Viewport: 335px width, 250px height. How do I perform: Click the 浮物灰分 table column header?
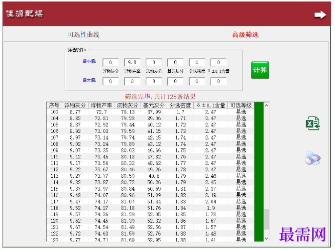point(75,106)
